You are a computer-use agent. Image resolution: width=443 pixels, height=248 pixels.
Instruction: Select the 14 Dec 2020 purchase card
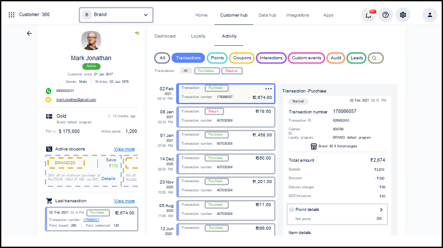(226, 163)
